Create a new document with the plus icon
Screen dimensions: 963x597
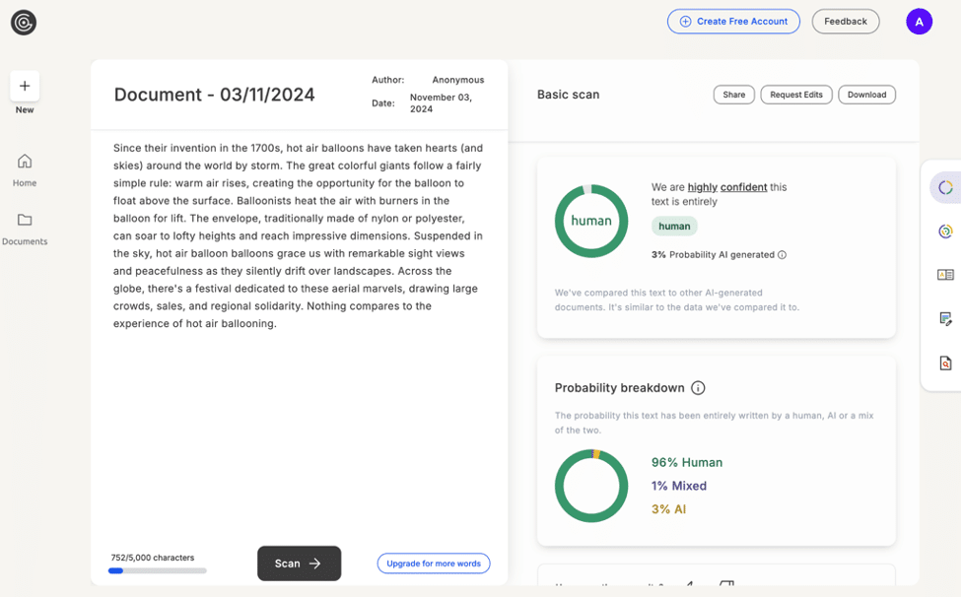tap(24, 86)
